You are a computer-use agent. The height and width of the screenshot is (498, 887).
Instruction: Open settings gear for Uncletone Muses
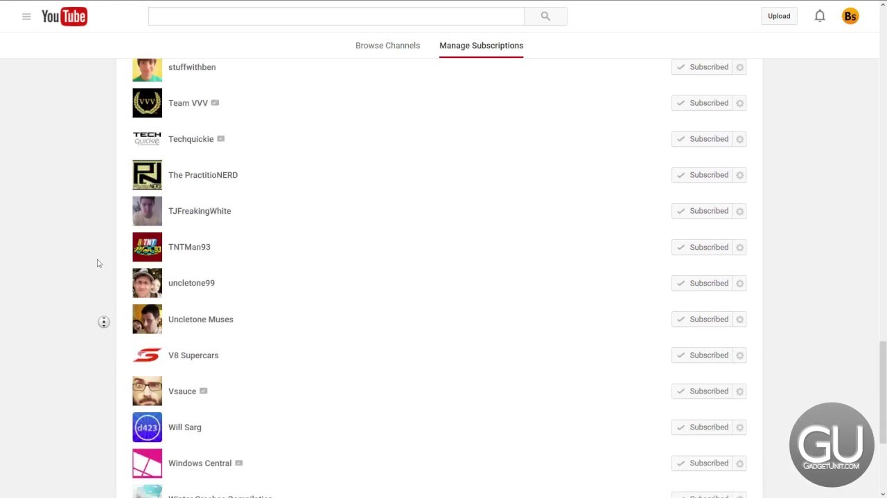[x=739, y=319]
